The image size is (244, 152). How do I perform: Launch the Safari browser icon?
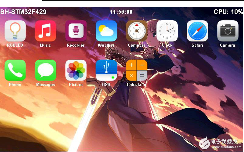(197, 31)
